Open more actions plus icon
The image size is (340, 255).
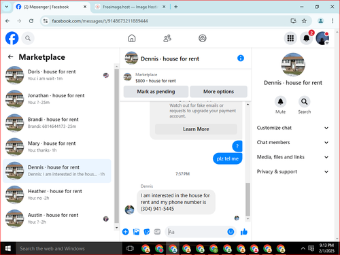pyautogui.click(x=126, y=232)
